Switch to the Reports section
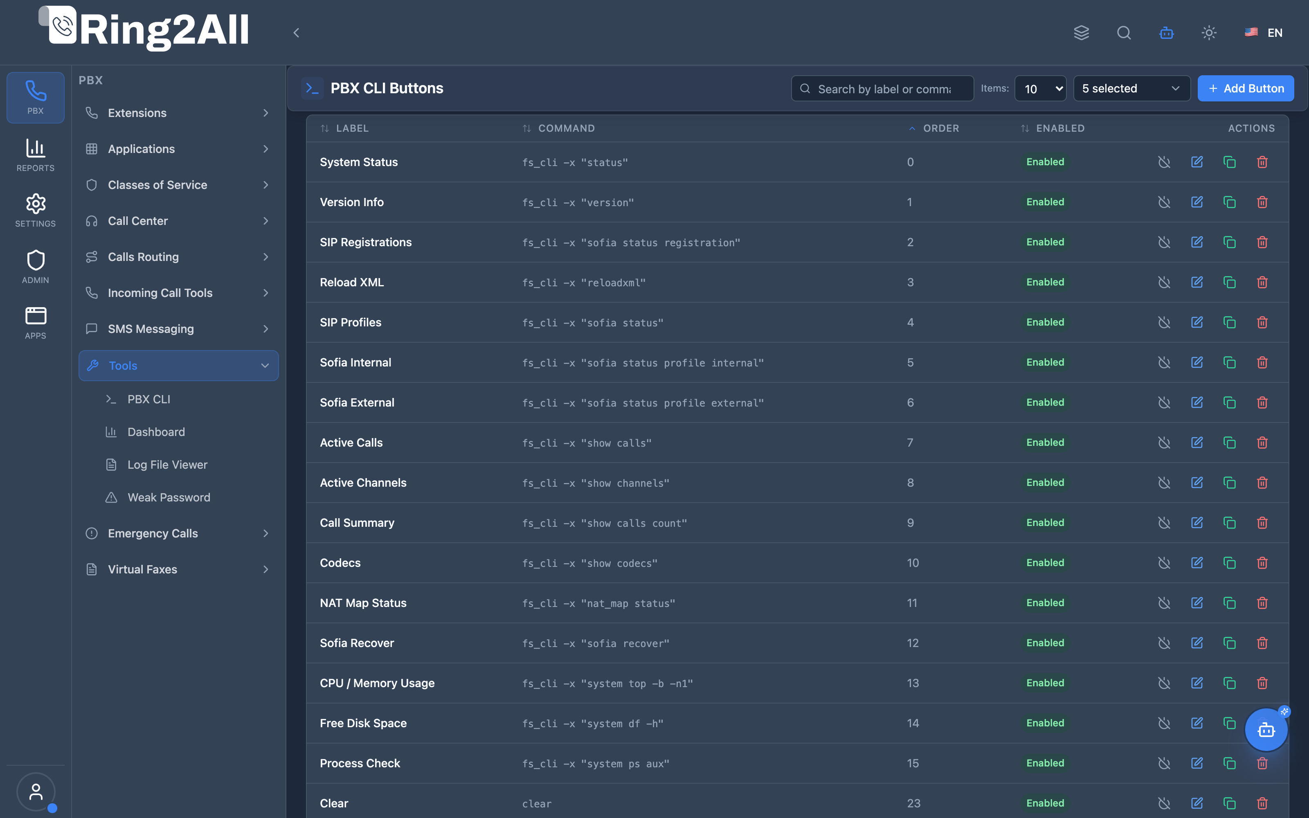 [36, 155]
